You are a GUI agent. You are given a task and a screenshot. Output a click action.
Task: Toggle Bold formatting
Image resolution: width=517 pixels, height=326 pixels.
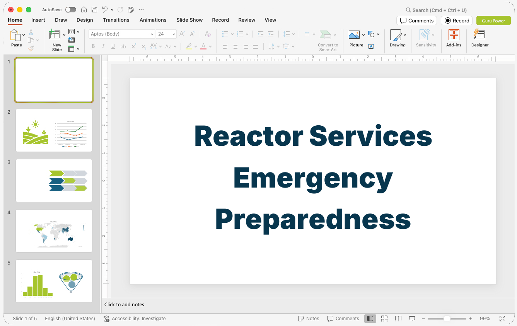pos(93,46)
